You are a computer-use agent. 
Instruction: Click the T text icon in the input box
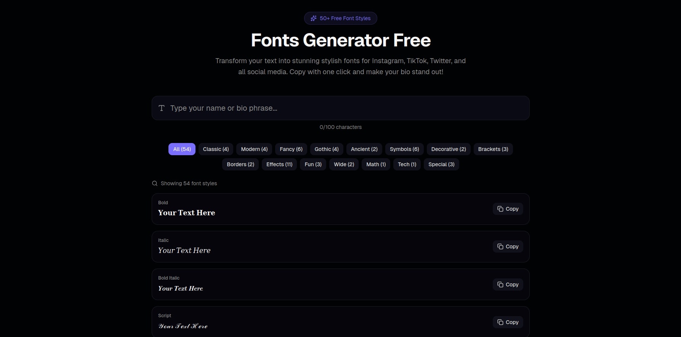(162, 108)
